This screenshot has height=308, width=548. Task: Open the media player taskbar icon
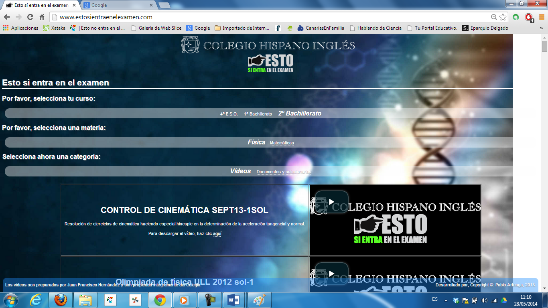click(x=185, y=300)
